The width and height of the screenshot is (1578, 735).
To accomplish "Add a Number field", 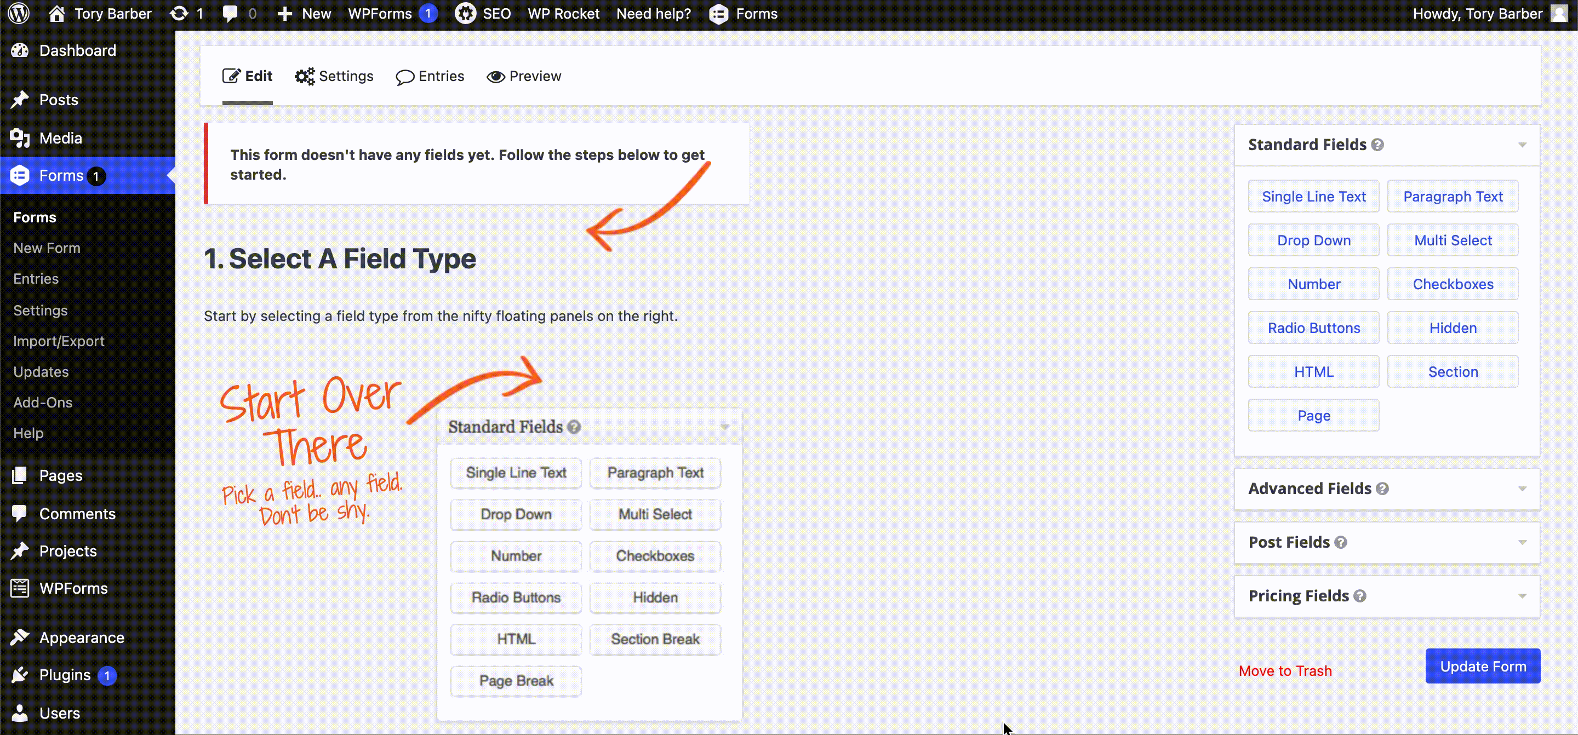I will (1313, 284).
